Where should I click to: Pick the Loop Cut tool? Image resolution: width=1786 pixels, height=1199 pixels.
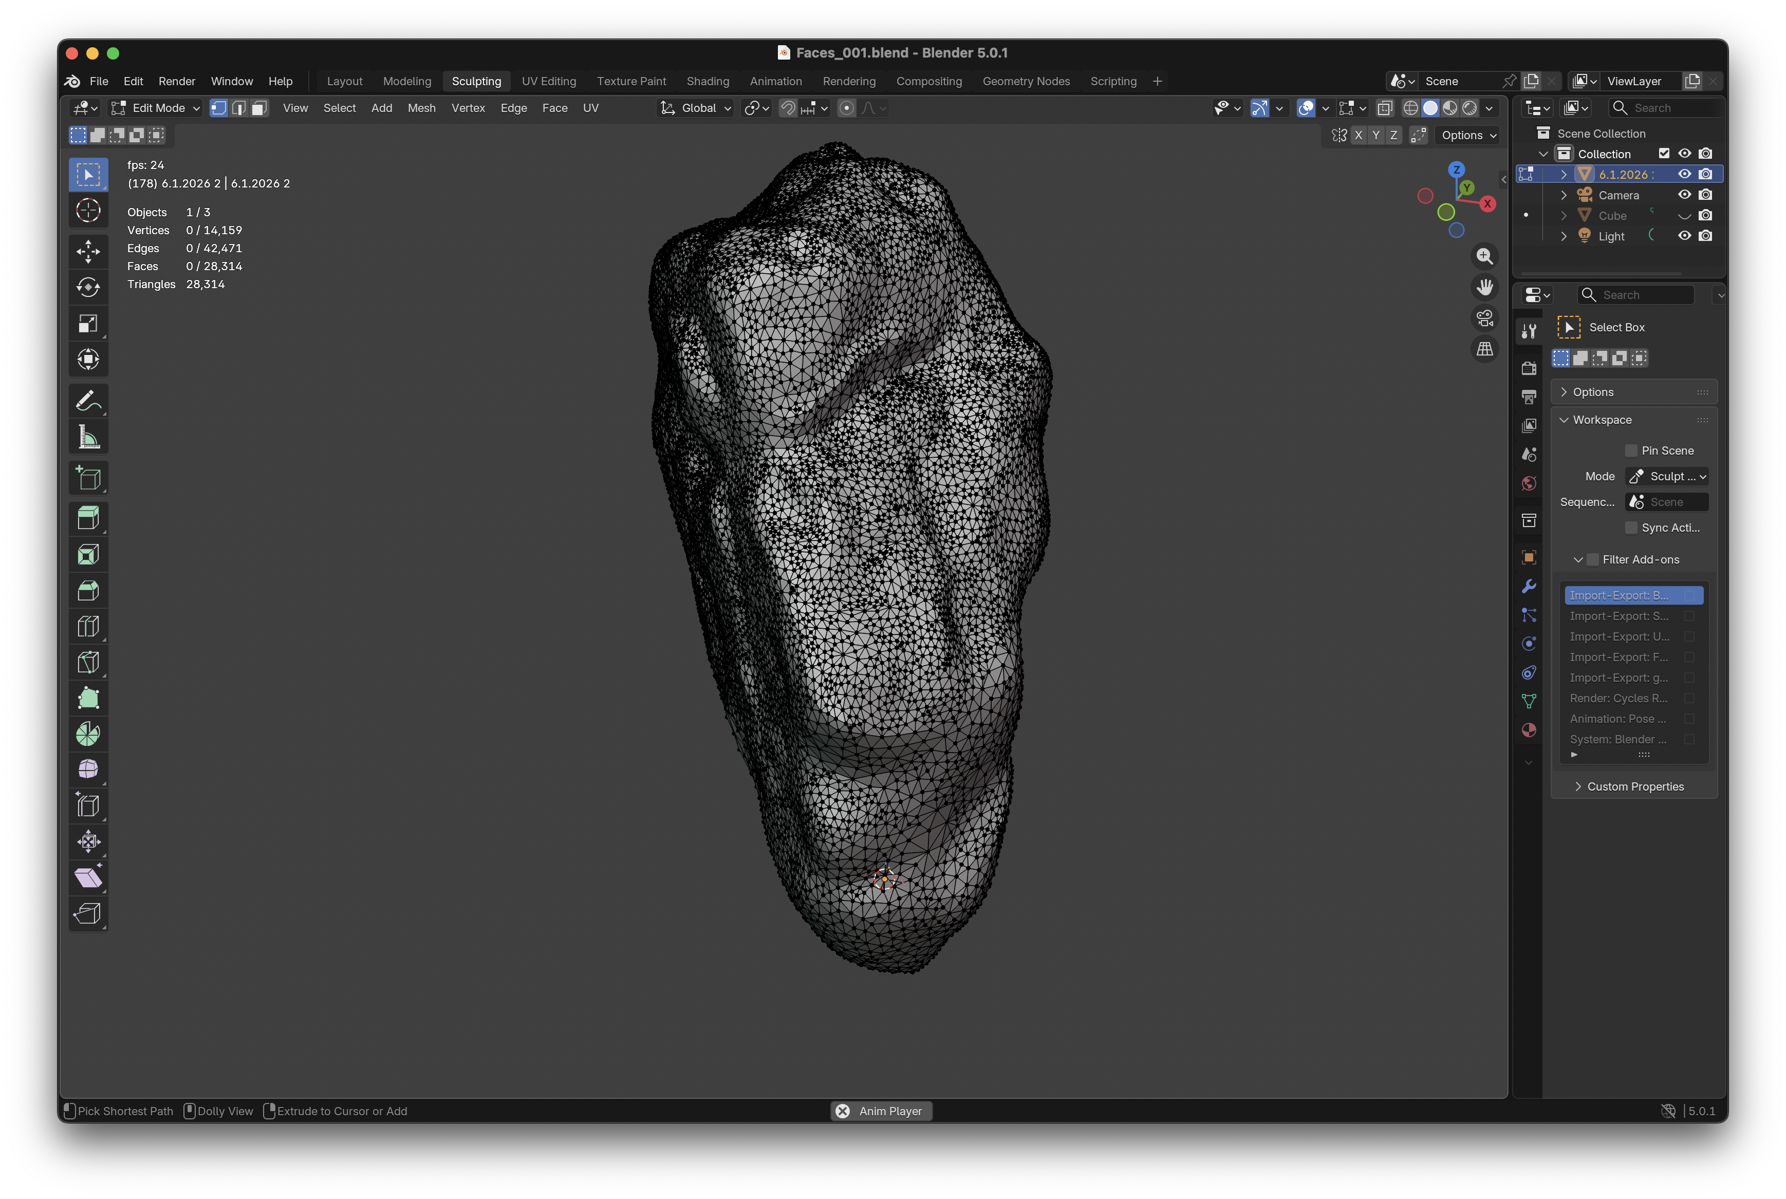88,626
